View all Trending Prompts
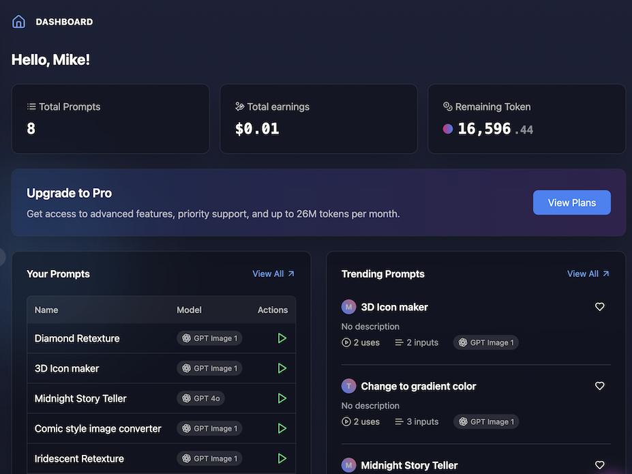Screen dimensions: 632x474 point(588,273)
